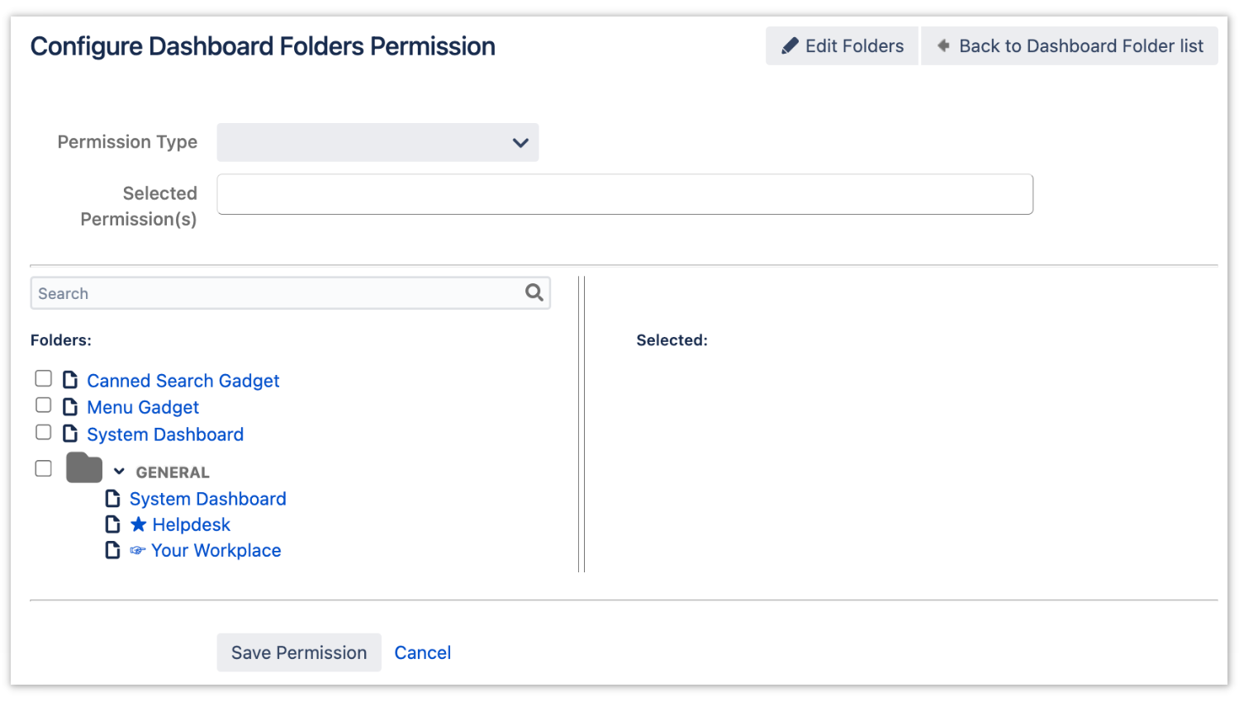Enable the top-level System Dashboard checkbox
Screen dimensions: 1239x702
44,433
